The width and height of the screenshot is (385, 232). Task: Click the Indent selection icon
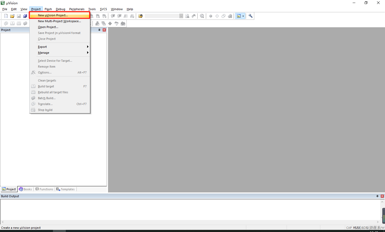113,16
